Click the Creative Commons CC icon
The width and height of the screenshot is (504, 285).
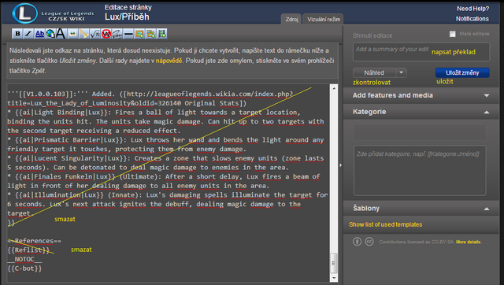[369, 241]
